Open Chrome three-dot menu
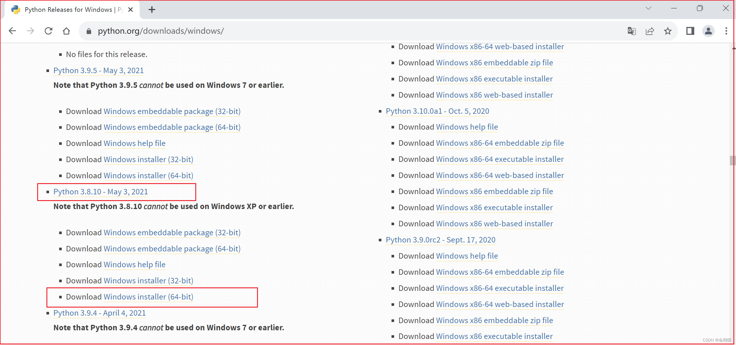This screenshot has height=345, width=736. (726, 31)
